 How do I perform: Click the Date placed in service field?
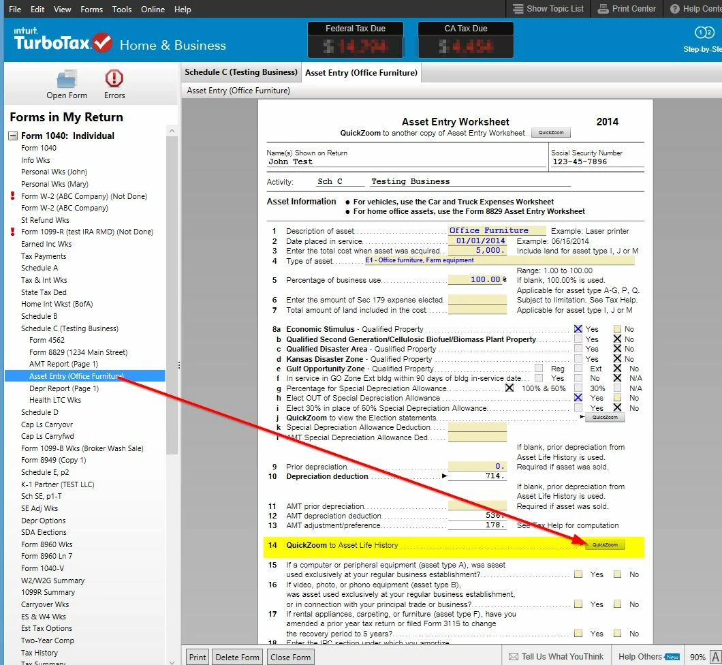477,241
